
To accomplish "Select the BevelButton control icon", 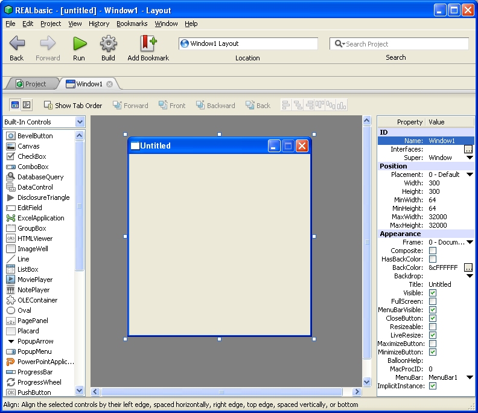I will (x=11, y=136).
